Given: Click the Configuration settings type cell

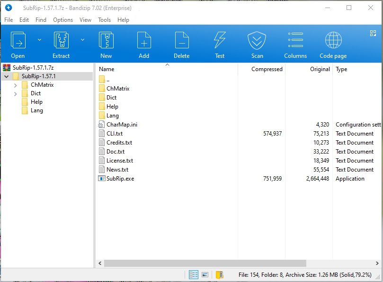Looking at the screenshot, I should [x=358, y=125].
